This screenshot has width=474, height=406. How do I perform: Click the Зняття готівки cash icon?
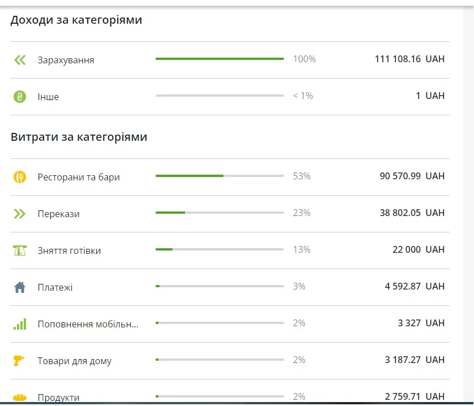[20, 250]
